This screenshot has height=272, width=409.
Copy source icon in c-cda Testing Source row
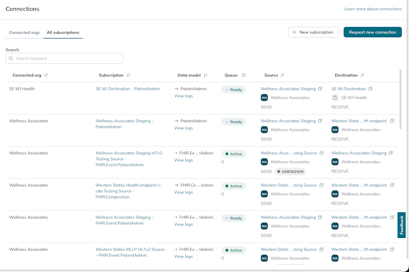point(321,185)
